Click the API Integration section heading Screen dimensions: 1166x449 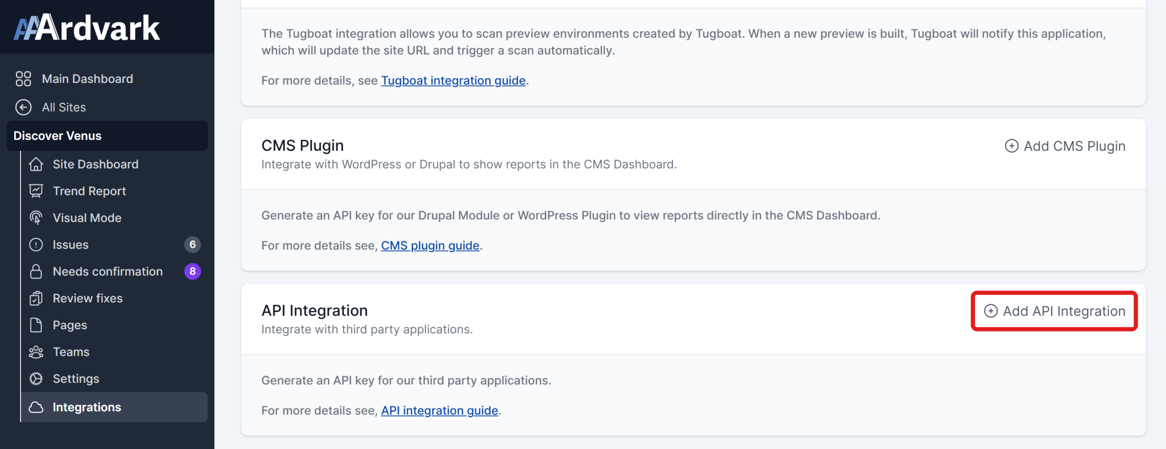coord(314,311)
